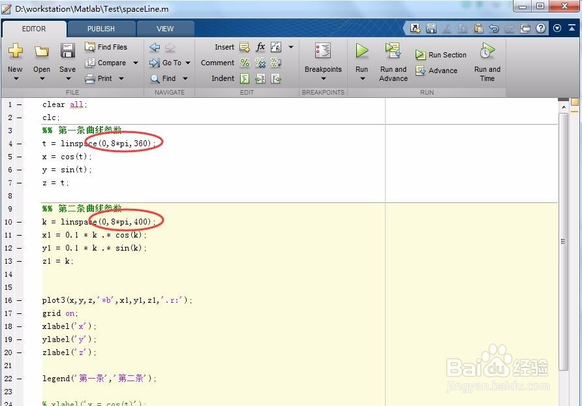This screenshot has width=582, height=406.
Task: Click the Find magnifier button
Action: point(163,78)
